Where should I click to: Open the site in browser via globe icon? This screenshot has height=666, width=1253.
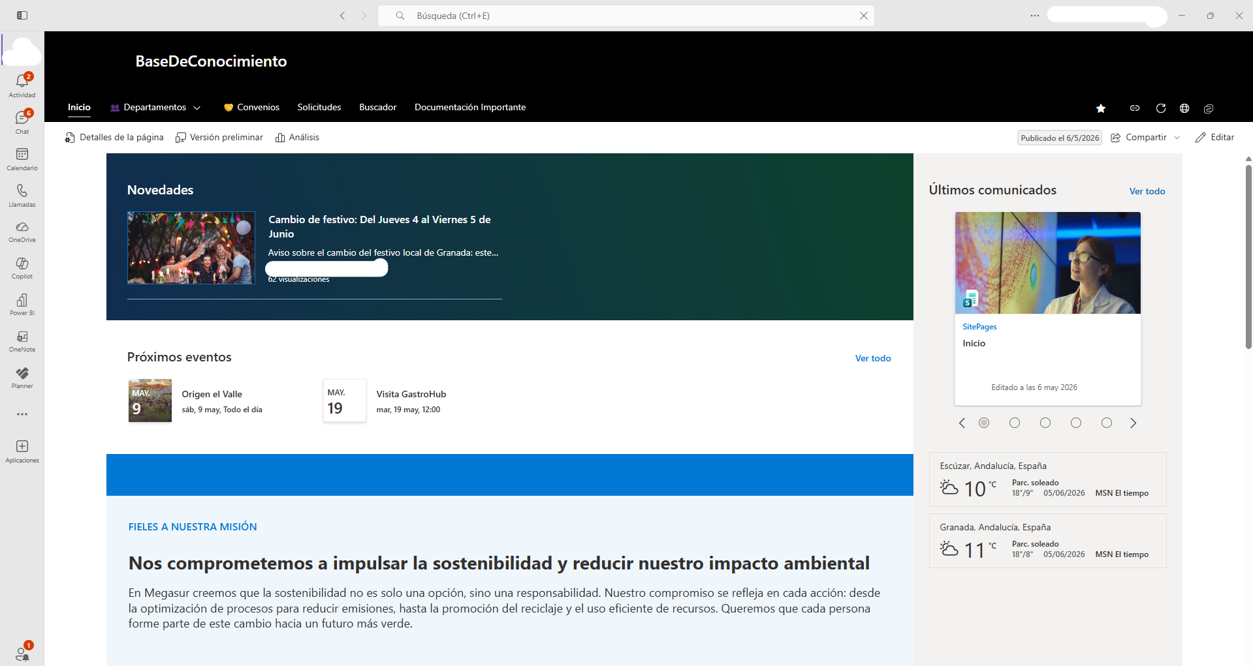(1184, 108)
